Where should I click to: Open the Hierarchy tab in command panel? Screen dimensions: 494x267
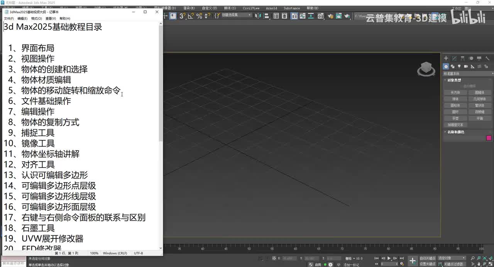462,58
